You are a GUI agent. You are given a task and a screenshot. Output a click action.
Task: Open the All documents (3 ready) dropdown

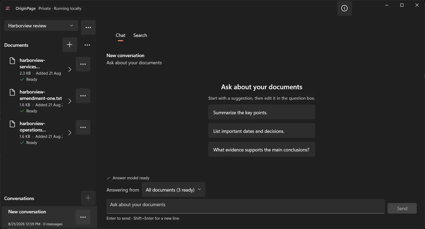click(173, 190)
